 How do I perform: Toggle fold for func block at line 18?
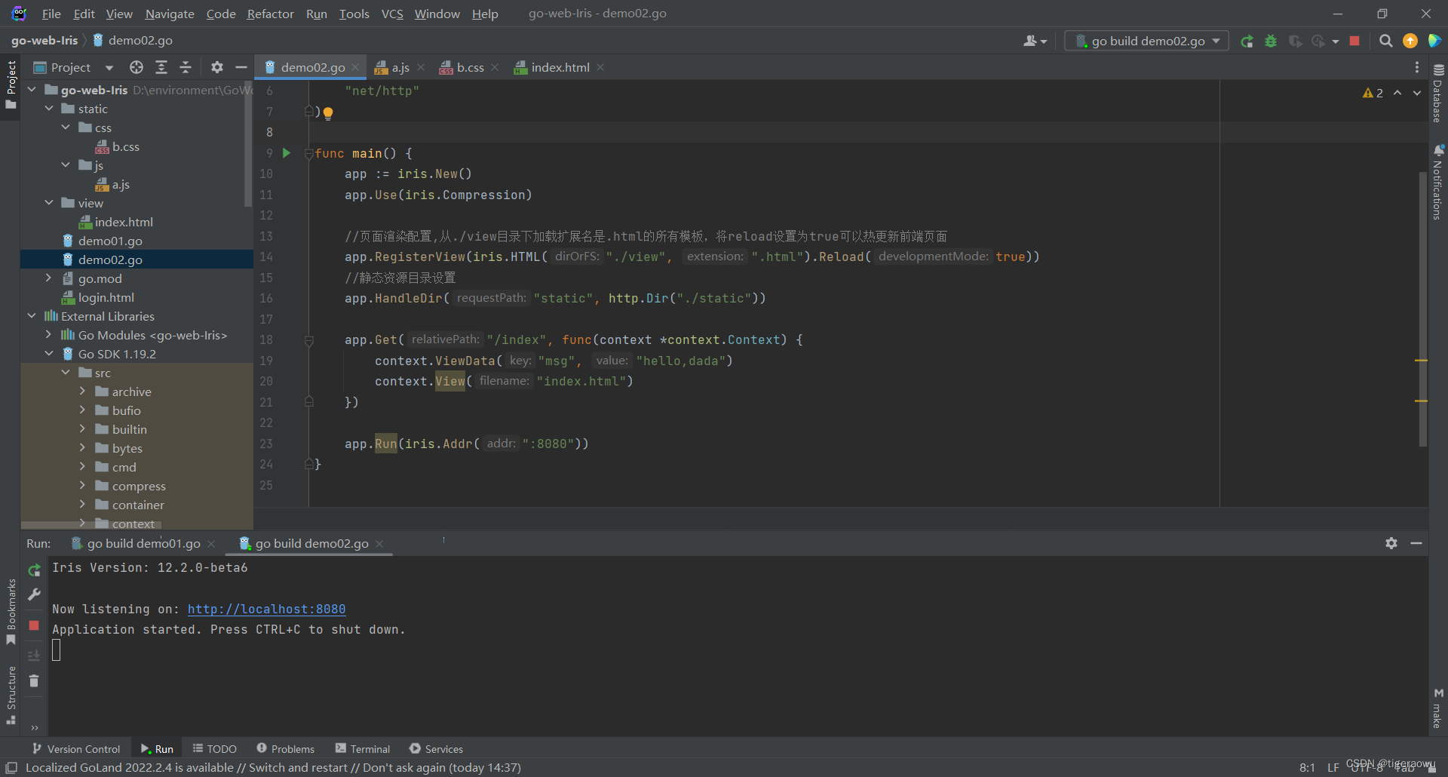308,341
